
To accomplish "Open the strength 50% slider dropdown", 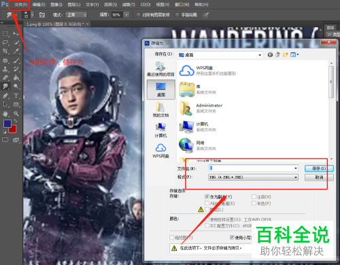I will 126,15.
